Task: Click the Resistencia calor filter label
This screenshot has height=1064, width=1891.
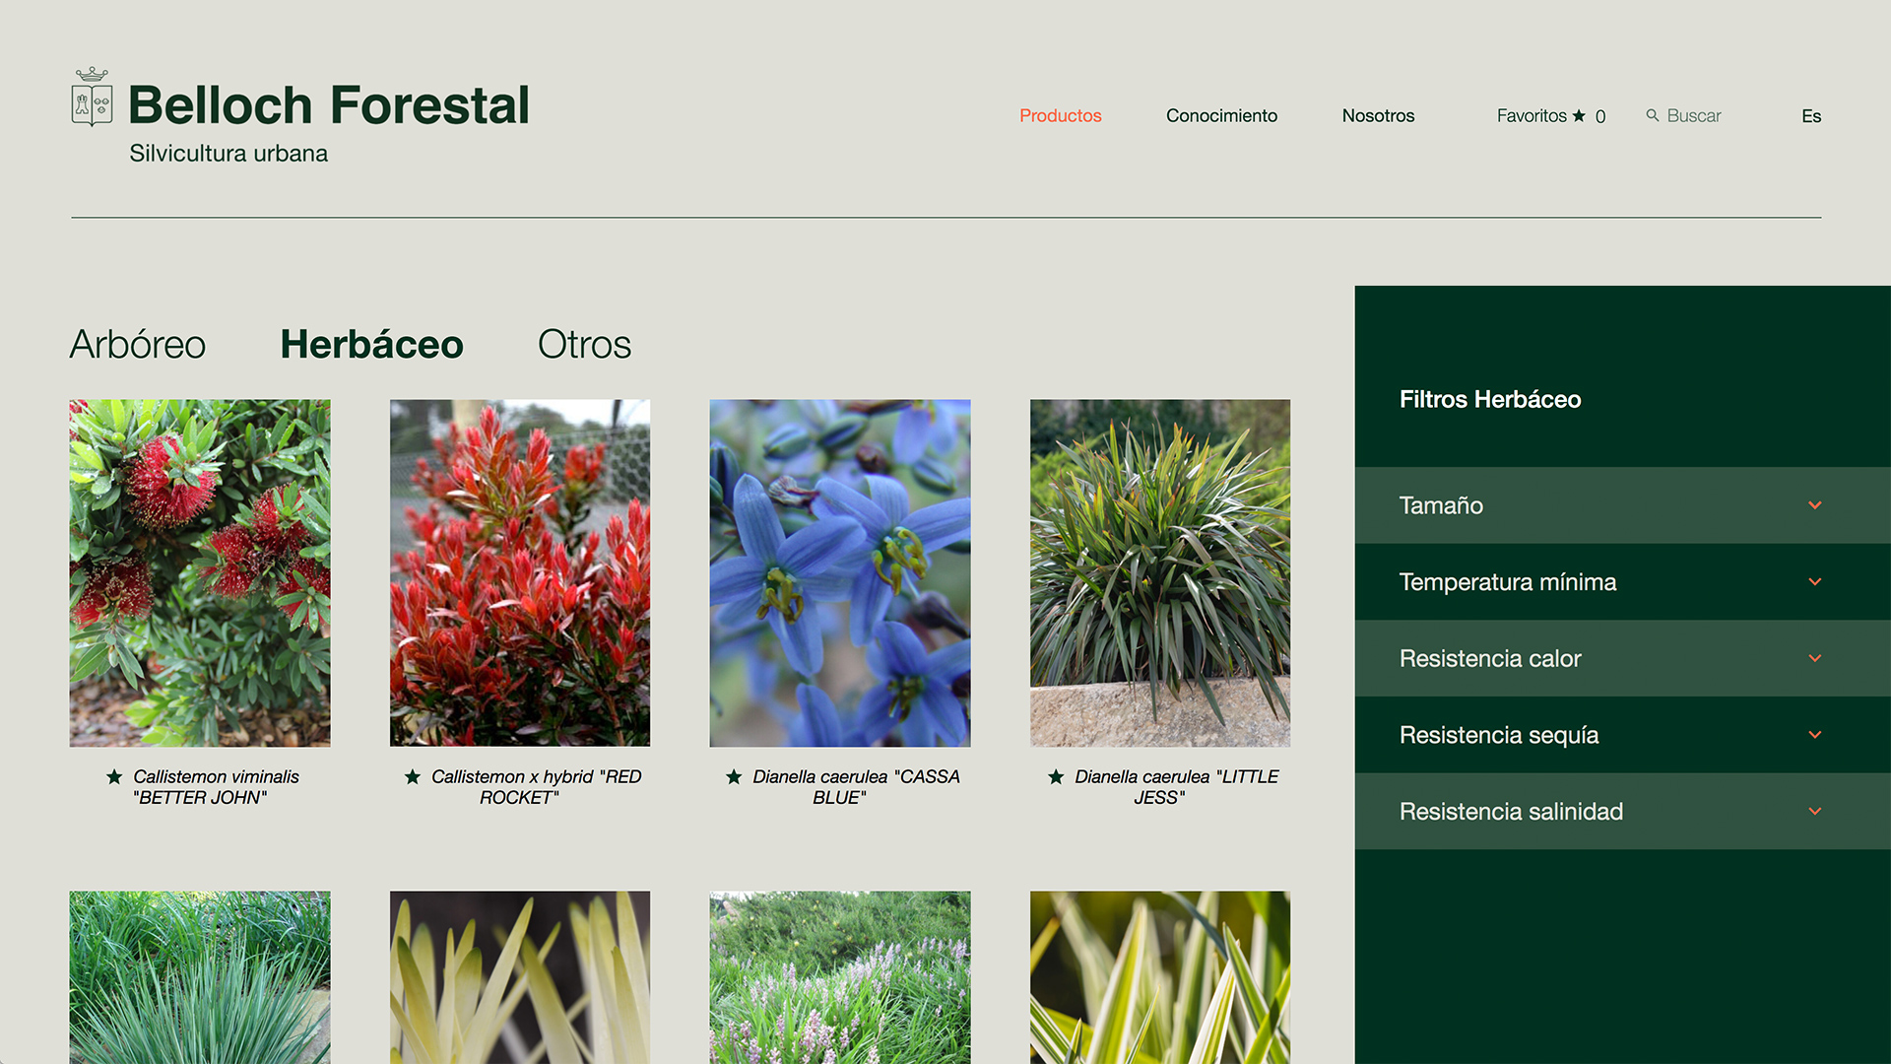Action: click(1490, 658)
